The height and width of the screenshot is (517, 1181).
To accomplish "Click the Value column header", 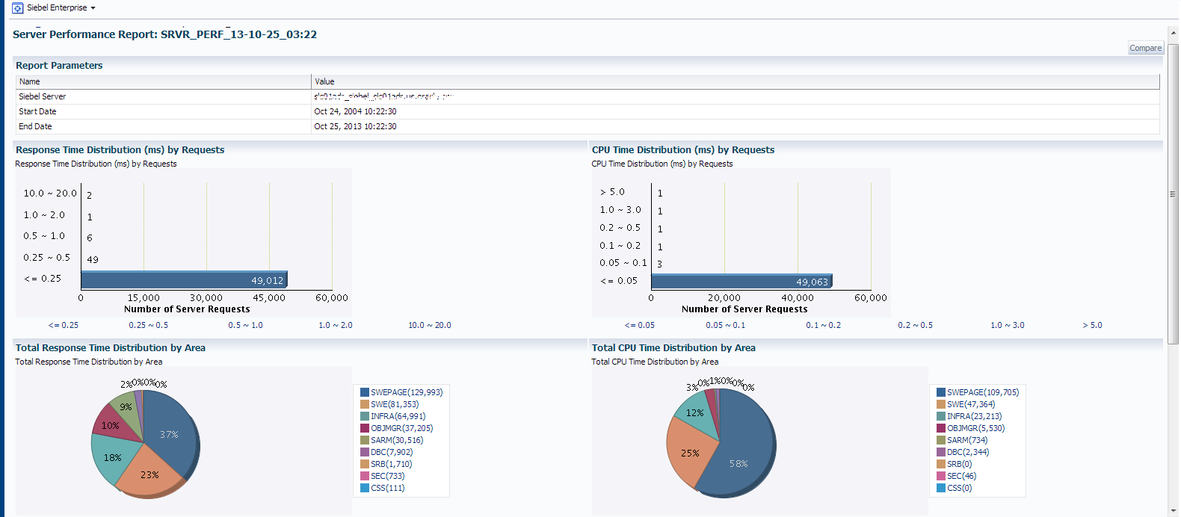I will (x=736, y=81).
